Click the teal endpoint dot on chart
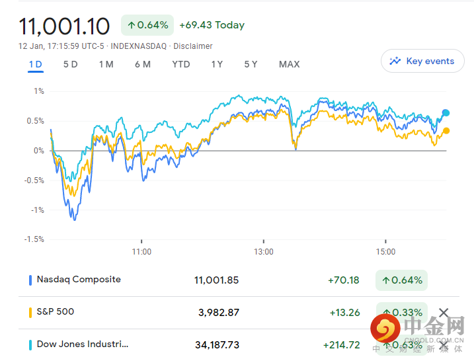 (446, 113)
